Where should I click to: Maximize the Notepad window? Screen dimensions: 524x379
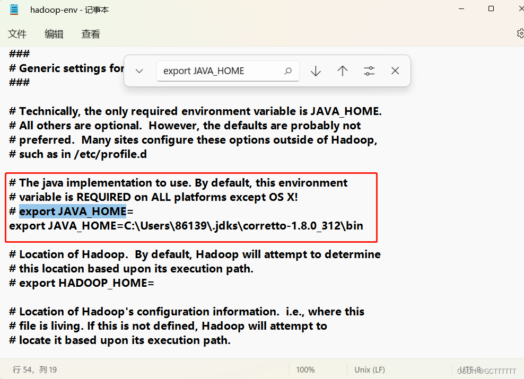tap(491, 8)
